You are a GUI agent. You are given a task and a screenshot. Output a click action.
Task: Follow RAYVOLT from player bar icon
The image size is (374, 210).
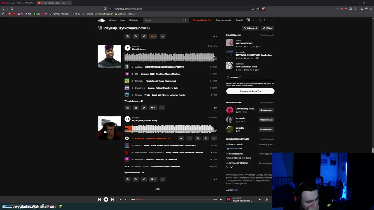tap(266, 199)
